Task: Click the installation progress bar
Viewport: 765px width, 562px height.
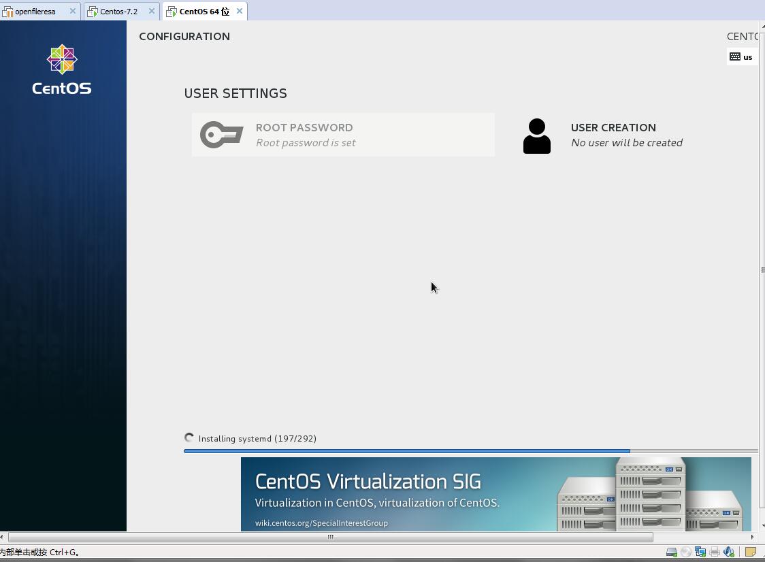Action: [x=471, y=451]
